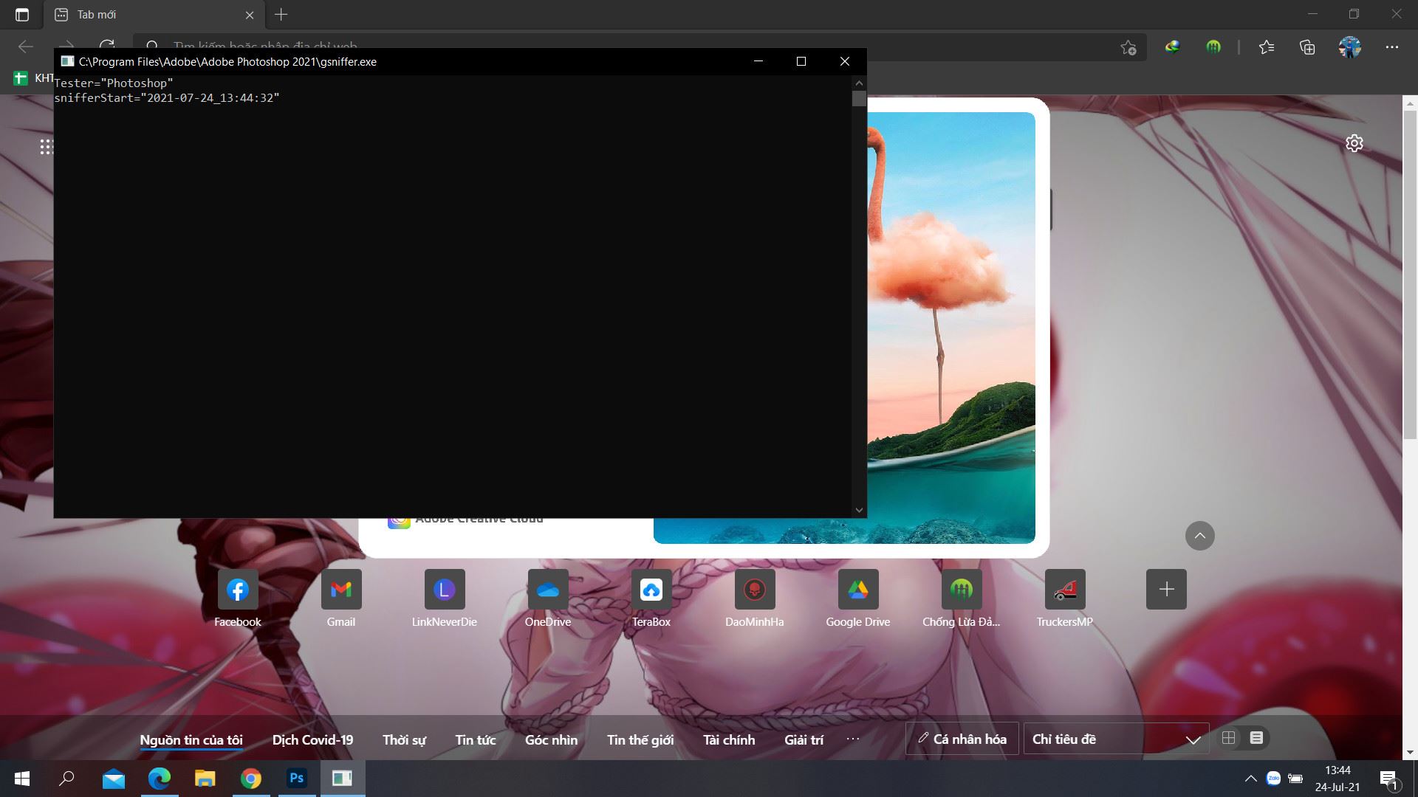This screenshot has width=1418, height=797.
Task: Open the browser profile avatar
Action: [x=1351, y=47]
